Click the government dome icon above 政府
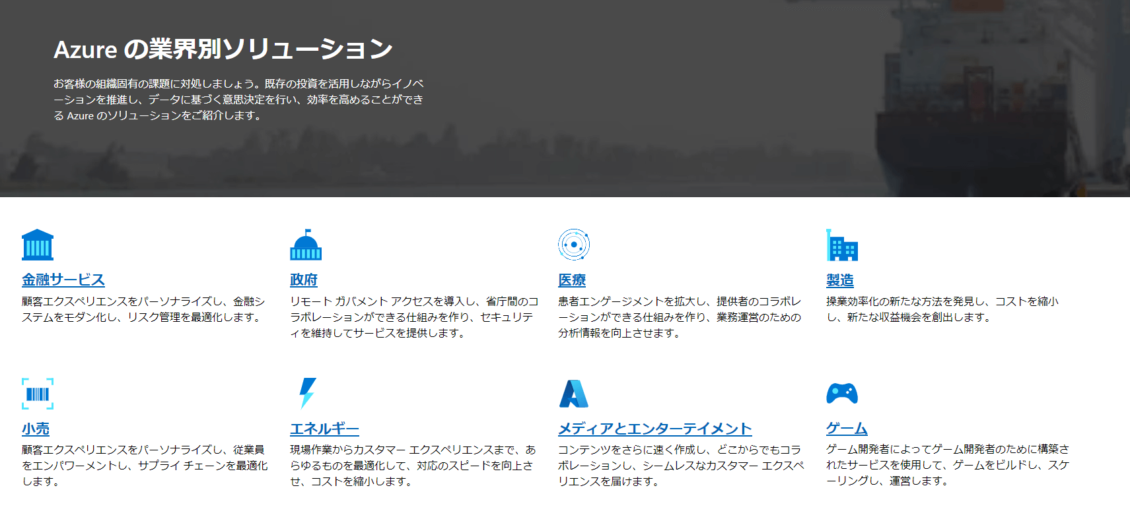 point(306,245)
